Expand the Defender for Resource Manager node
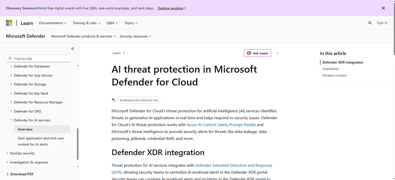Viewport: 395px width, 180px height. (x=11, y=102)
